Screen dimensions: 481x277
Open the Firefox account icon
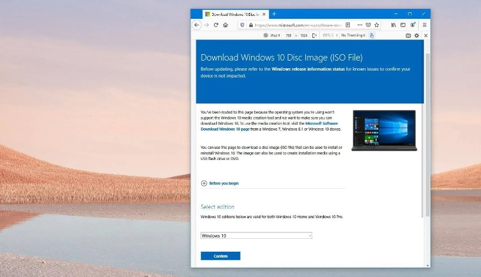(413, 25)
